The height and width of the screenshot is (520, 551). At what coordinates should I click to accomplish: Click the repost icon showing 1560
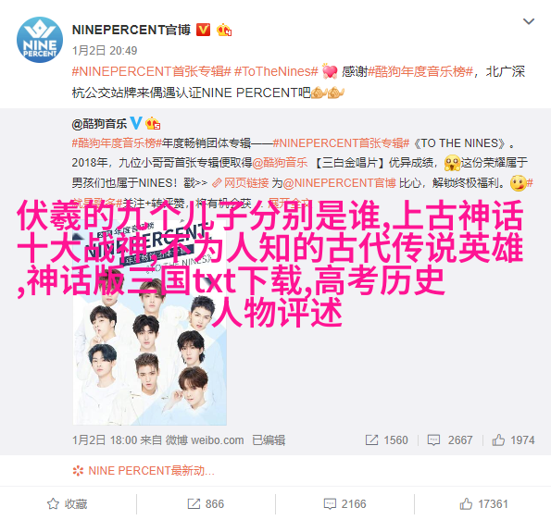pyautogui.click(x=386, y=440)
